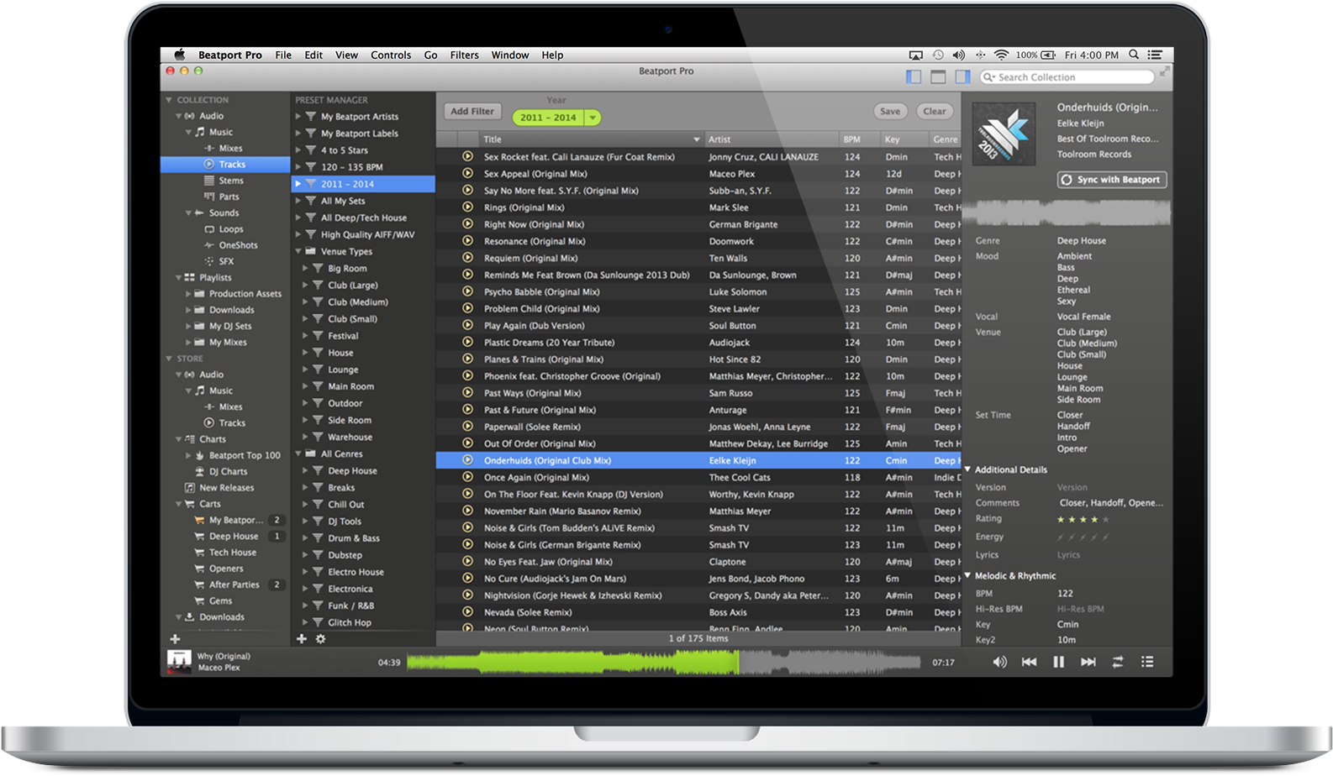1333x776 pixels.
Task: Pause the playing track
Action: pos(1058,662)
